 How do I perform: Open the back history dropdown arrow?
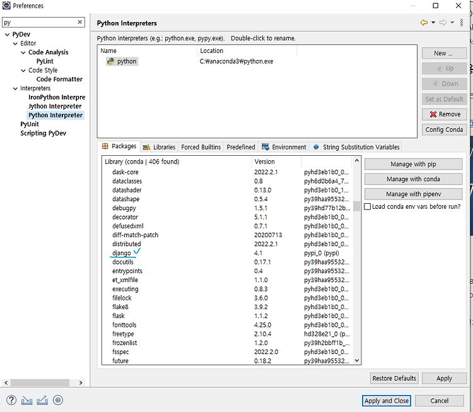pyautogui.click(x=433, y=23)
